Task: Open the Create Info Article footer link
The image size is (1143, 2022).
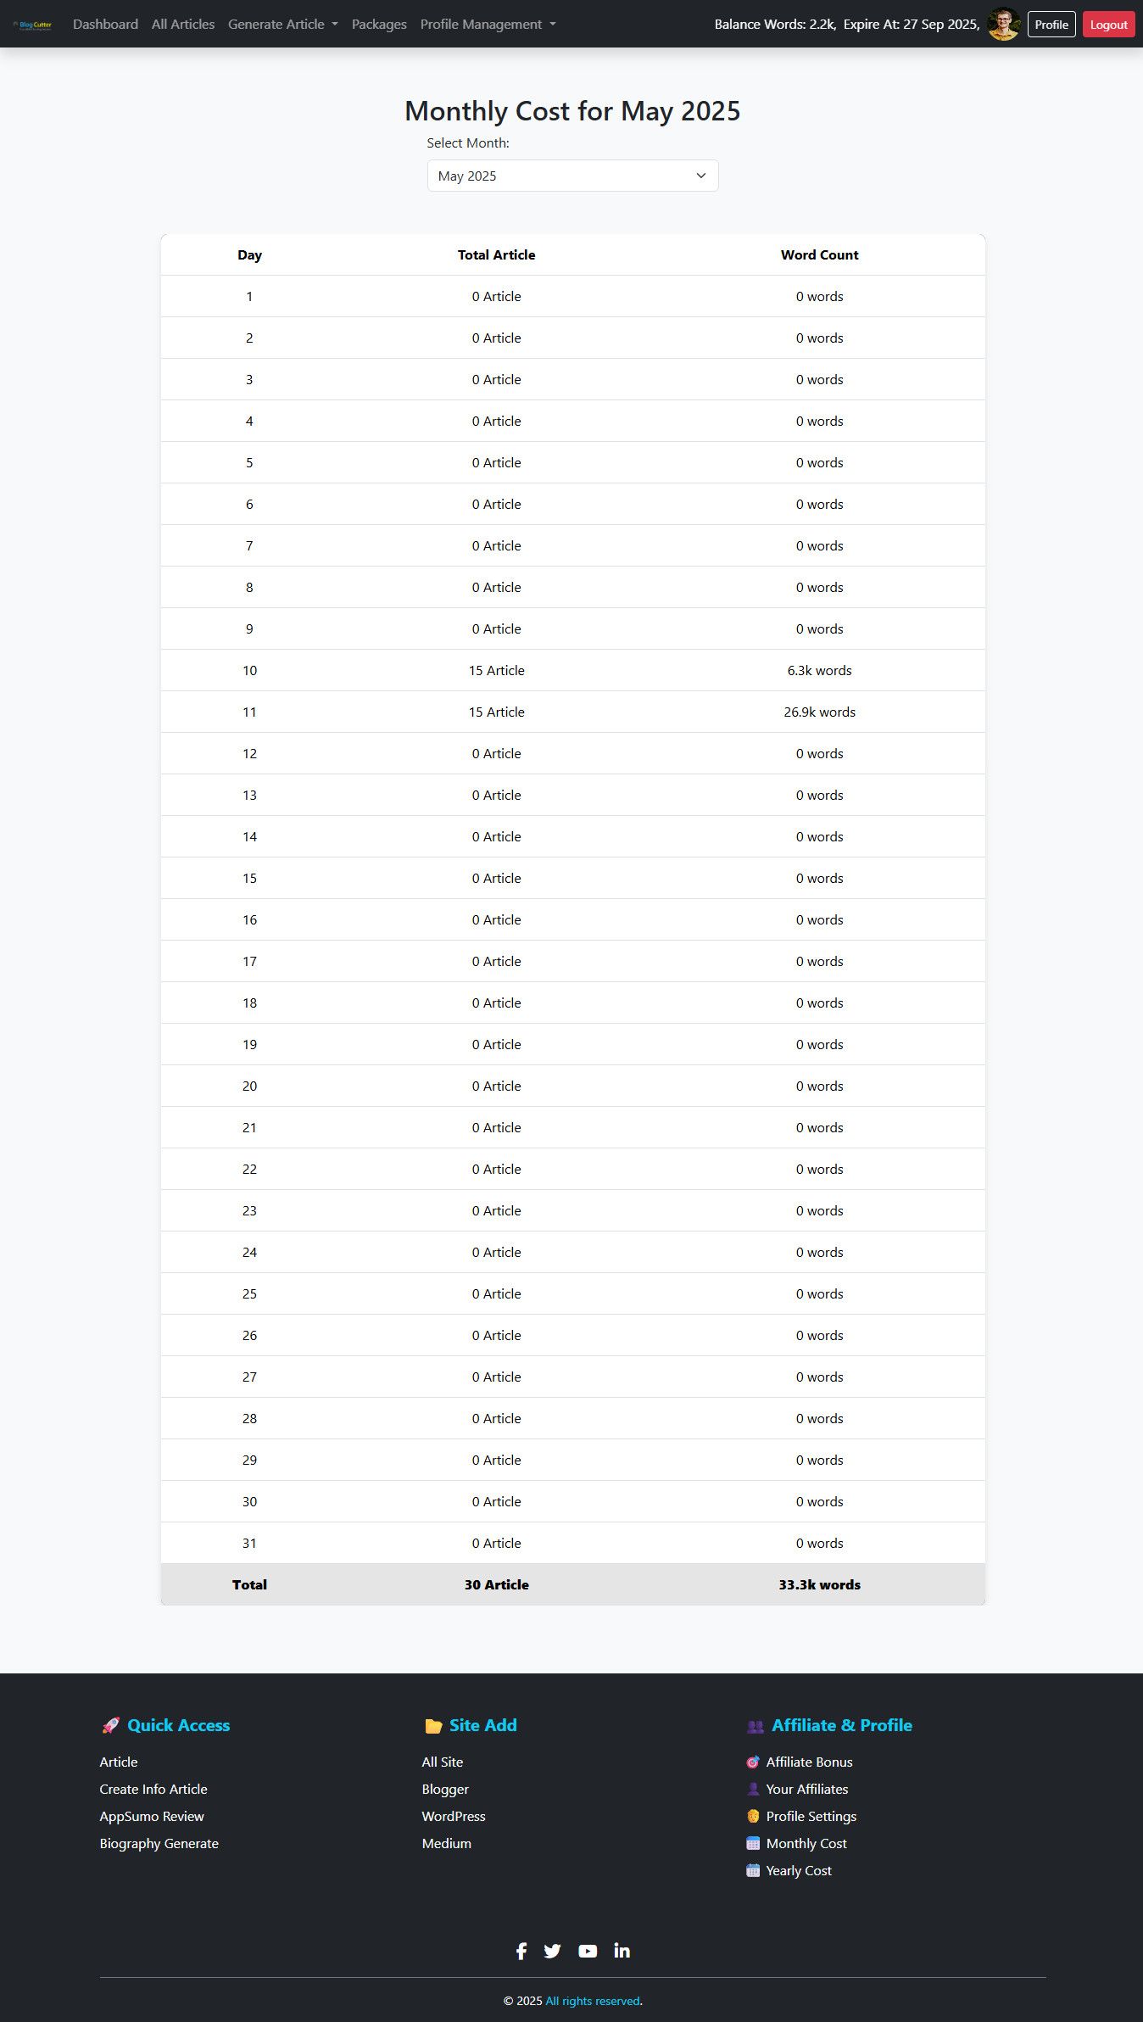Action: coord(153,1789)
